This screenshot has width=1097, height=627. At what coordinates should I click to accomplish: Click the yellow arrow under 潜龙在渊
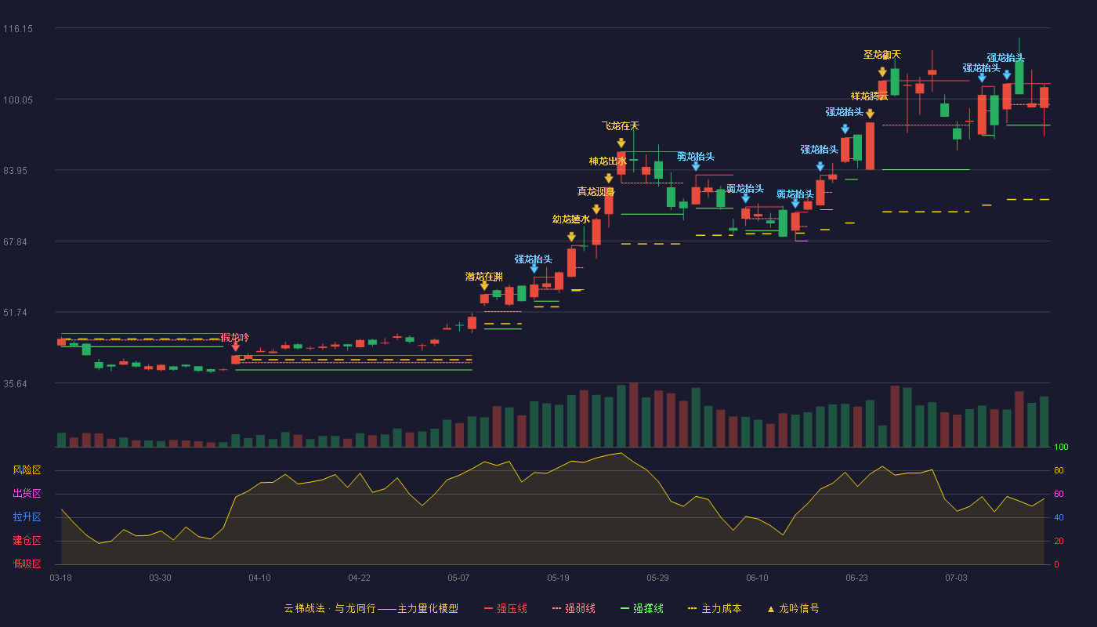click(x=484, y=286)
